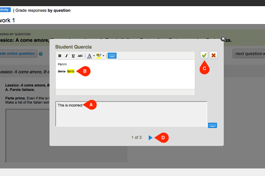Click the help icon beside grade entire question
The width and height of the screenshot is (265, 176).
[x=41, y=54]
